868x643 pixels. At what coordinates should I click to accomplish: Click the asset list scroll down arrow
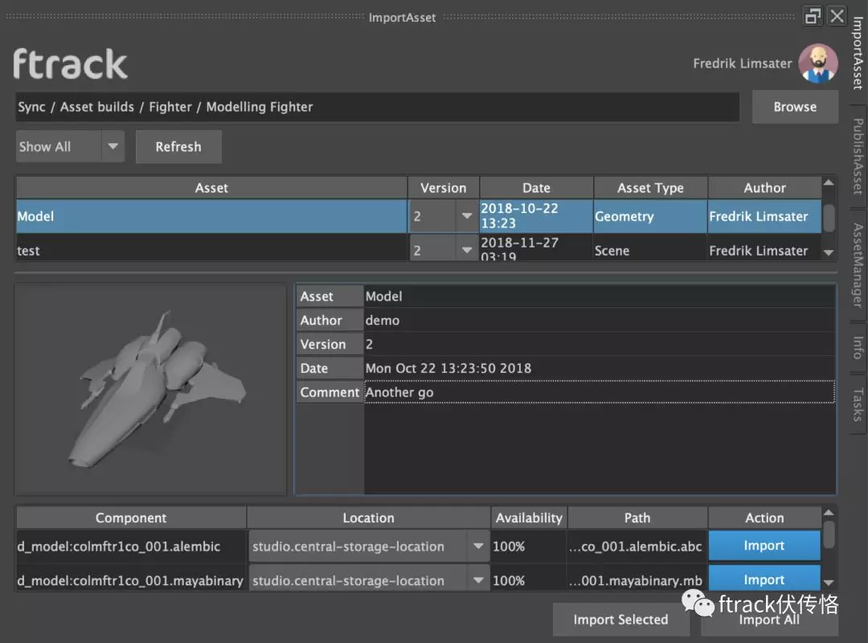(829, 252)
